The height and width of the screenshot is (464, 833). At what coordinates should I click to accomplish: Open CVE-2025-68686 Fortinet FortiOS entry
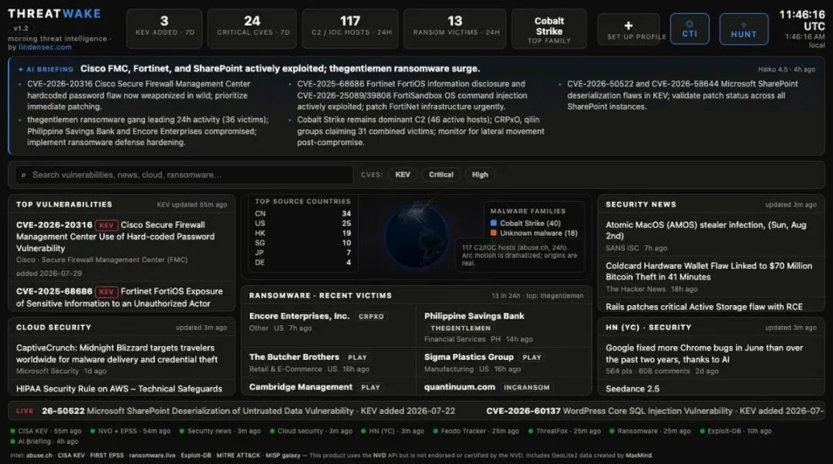(x=121, y=297)
